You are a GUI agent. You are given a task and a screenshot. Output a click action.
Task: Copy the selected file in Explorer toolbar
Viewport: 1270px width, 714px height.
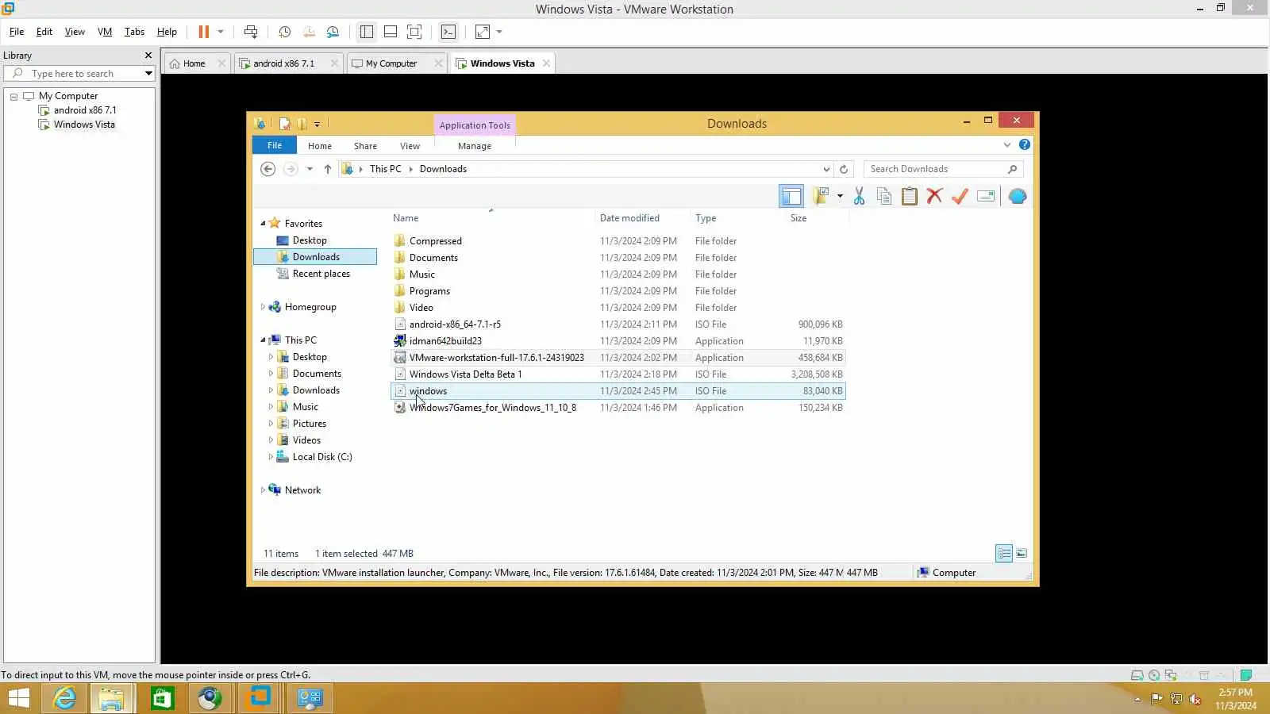click(x=884, y=196)
